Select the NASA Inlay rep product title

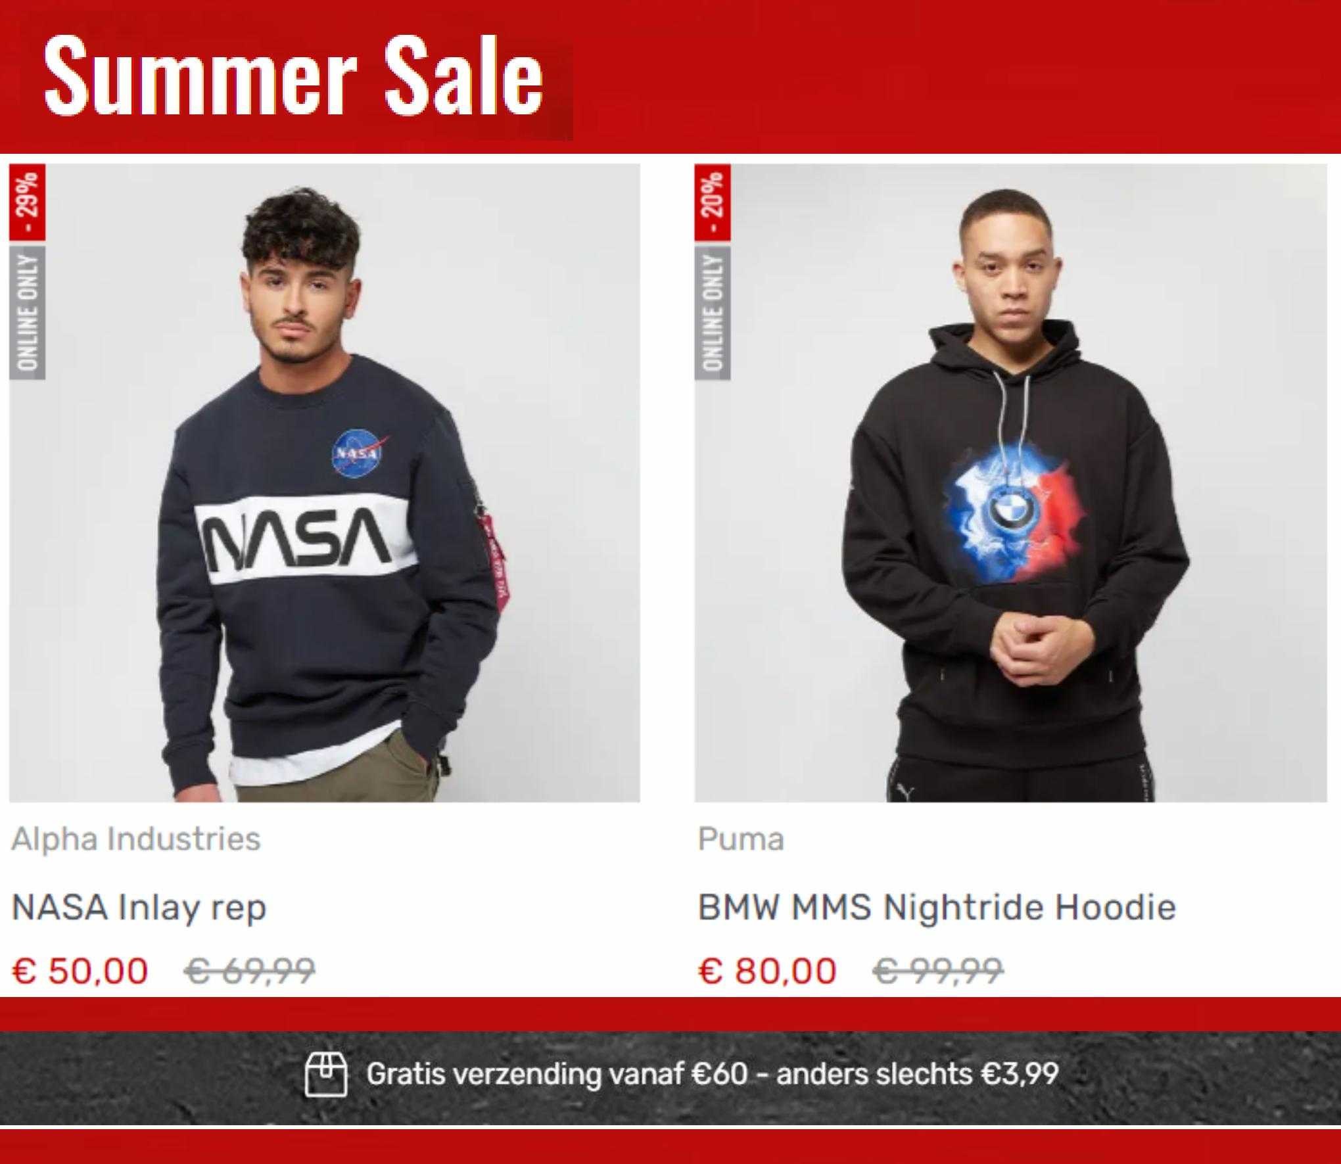[139, 908]
